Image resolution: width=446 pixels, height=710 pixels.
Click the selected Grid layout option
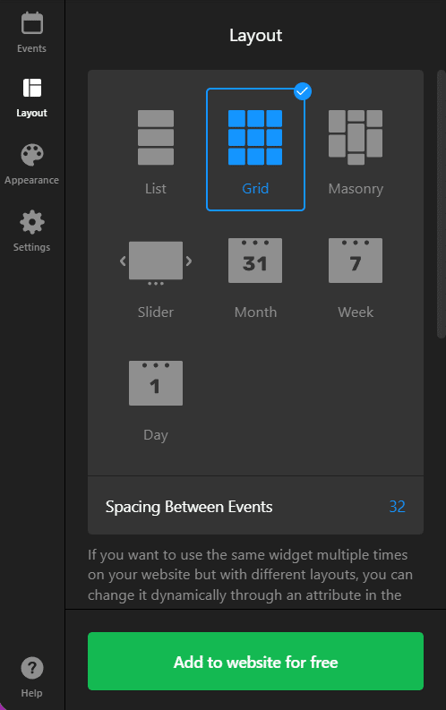[x=255, y=150]
